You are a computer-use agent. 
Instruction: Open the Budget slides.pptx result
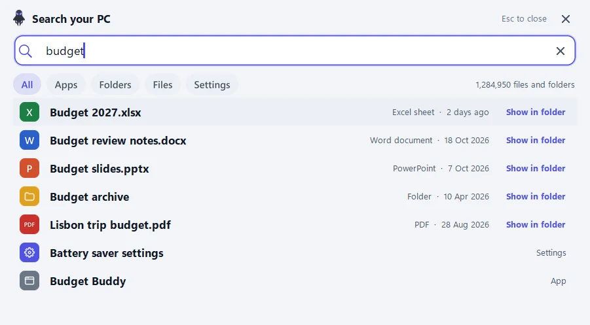point(295,168)
